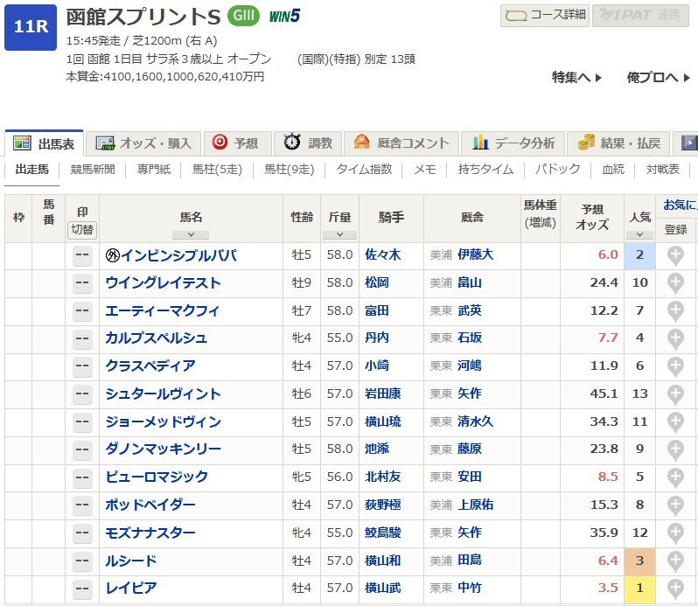This screenshot has width=698, height=606.
Task: Open horse page for ルシード
Action: 131,561
